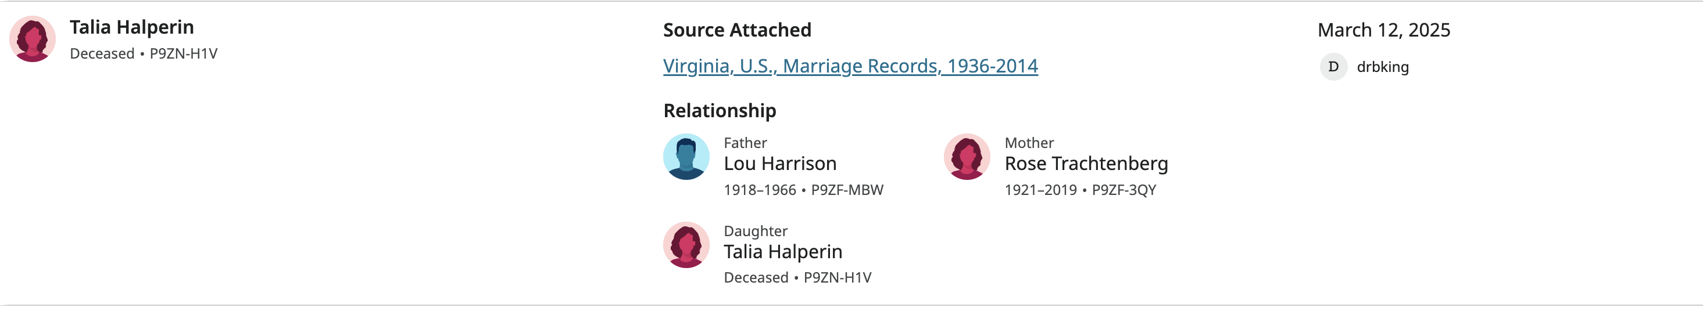Click the daughter's Deceased P9ZN-H1V identifier

click(x=797, y=277)
